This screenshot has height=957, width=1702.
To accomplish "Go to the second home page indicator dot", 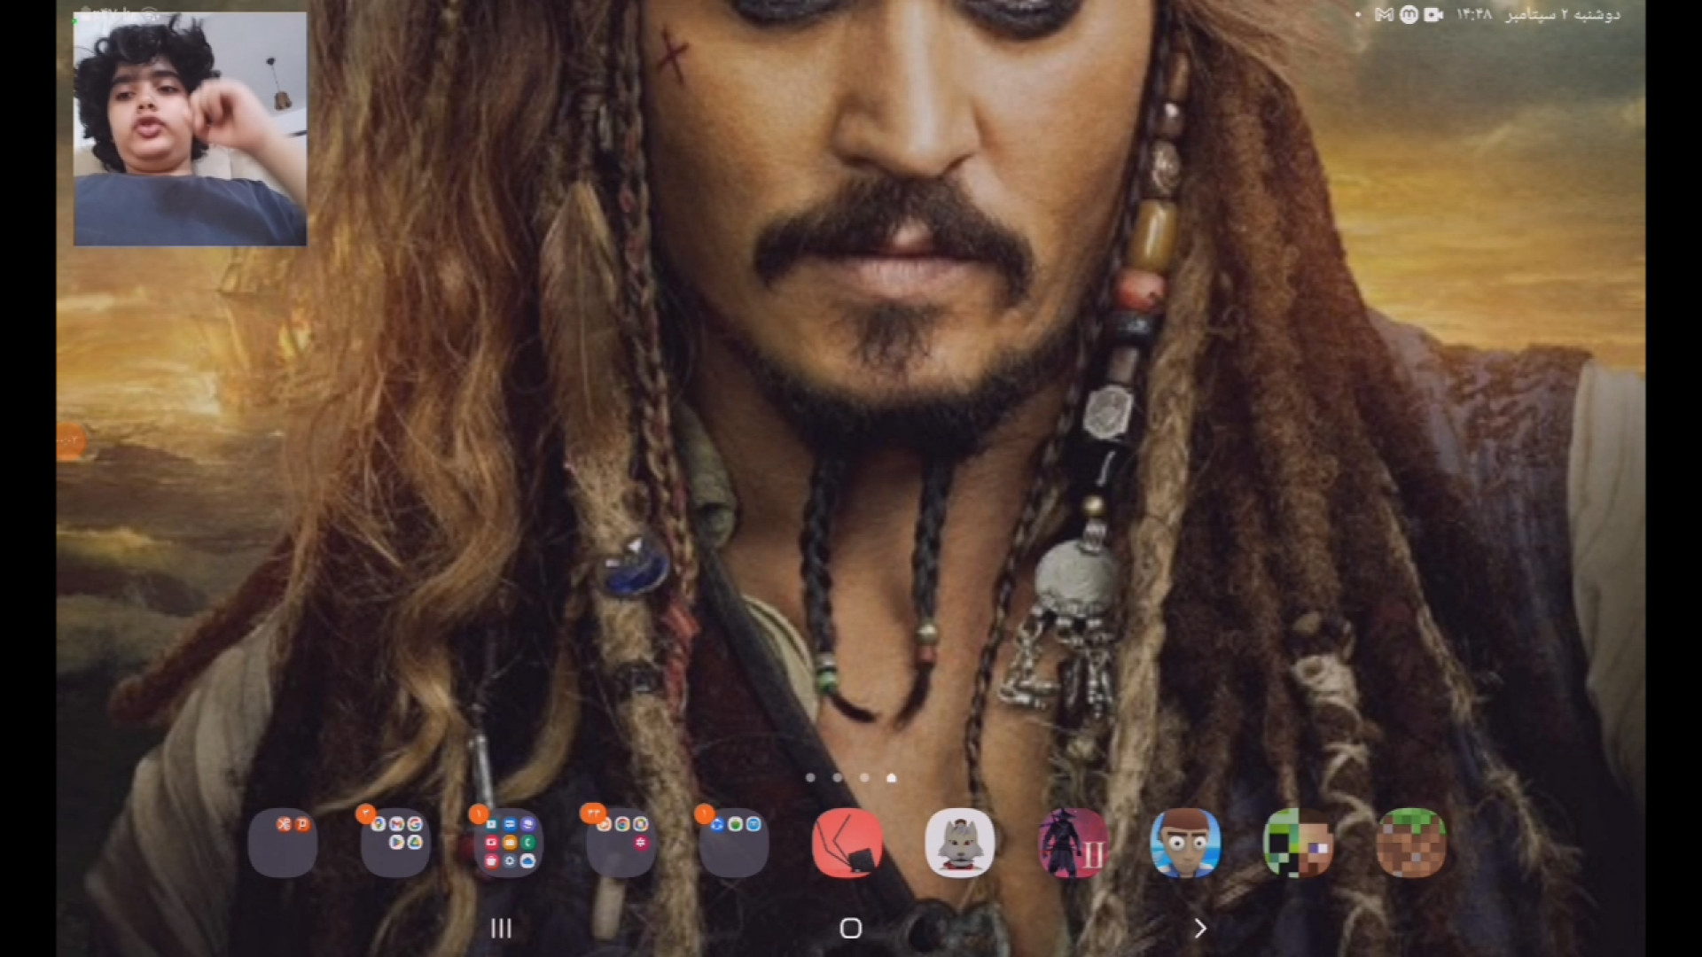I will [x=837, y=778].
